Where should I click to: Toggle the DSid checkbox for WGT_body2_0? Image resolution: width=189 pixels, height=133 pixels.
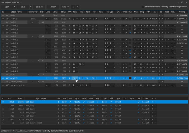coord(130,26)
